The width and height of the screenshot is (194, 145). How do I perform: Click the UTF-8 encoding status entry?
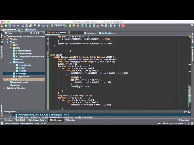(x=170, y=124)
